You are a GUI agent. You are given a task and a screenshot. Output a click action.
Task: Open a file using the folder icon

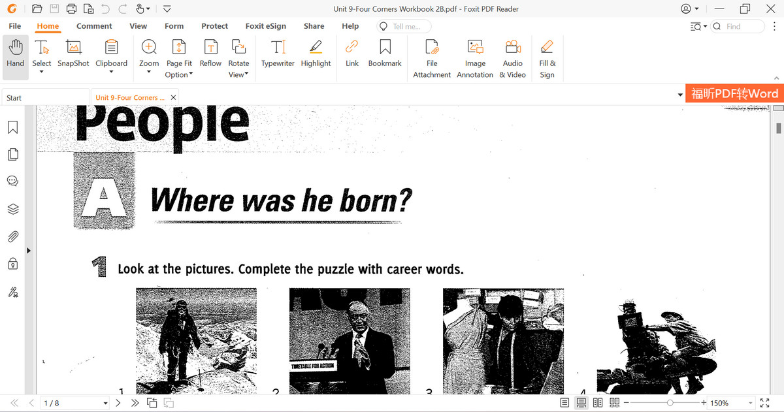37,9
